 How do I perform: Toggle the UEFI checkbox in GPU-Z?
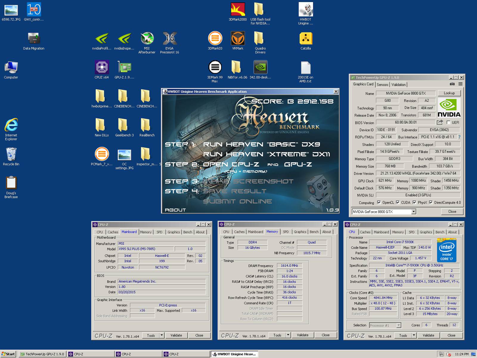tap(448, 123)
